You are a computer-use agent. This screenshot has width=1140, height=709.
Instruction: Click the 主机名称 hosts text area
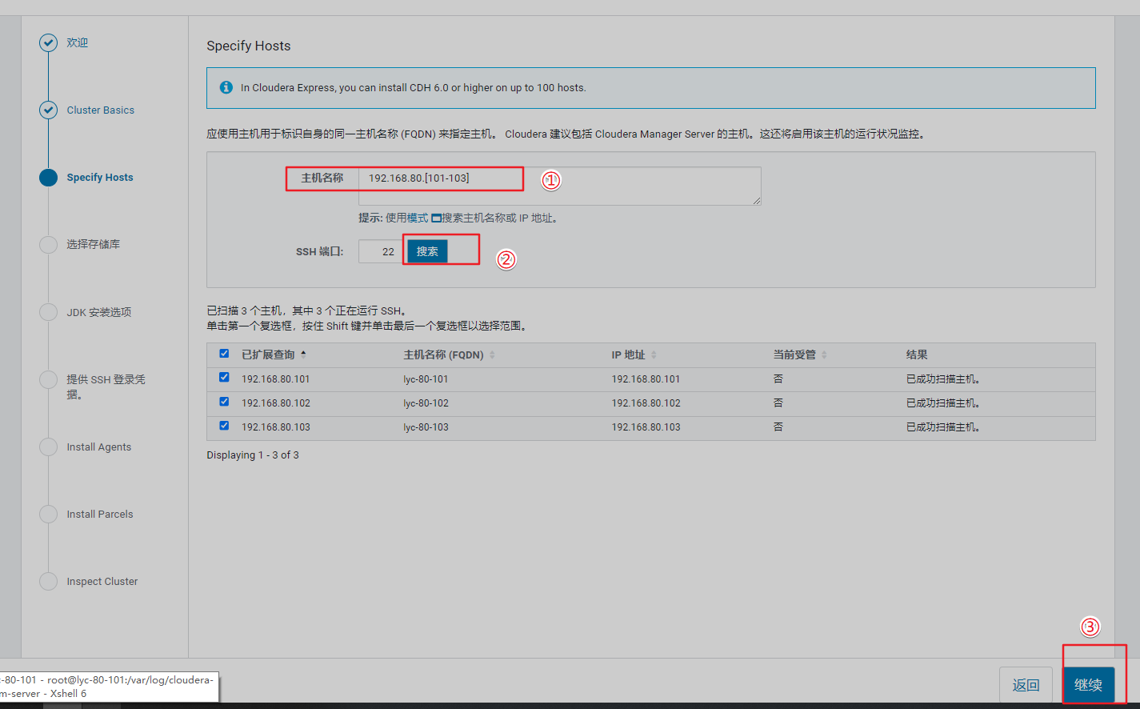[560, 186]
